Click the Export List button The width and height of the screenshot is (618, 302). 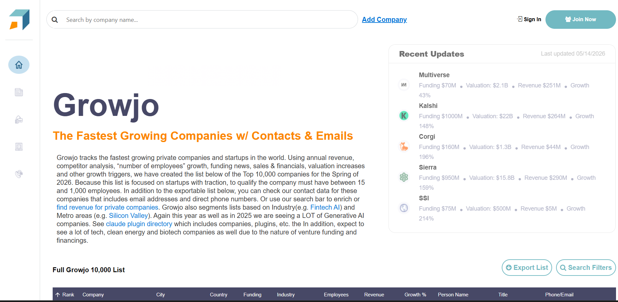(x=527, y=268)
